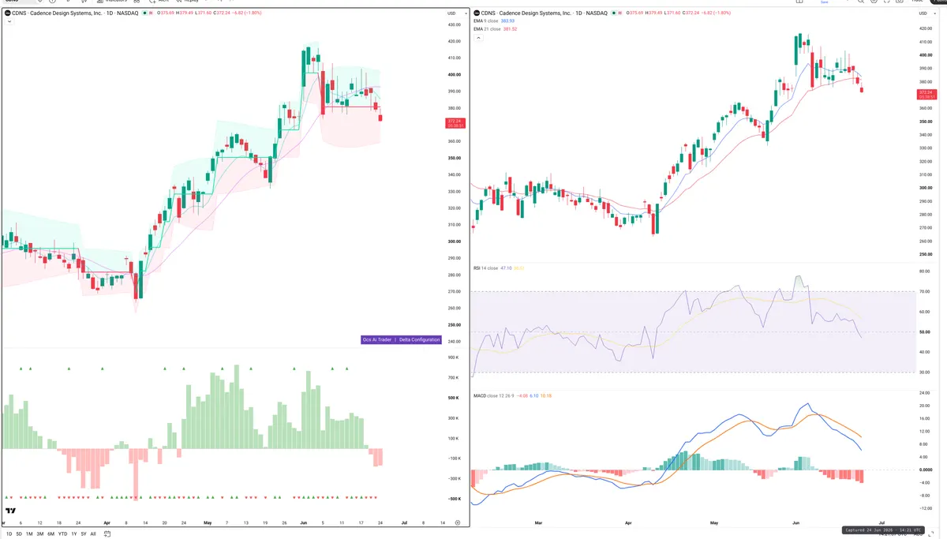Click the 0.0000 MACD axis label

tap(924, 470)
